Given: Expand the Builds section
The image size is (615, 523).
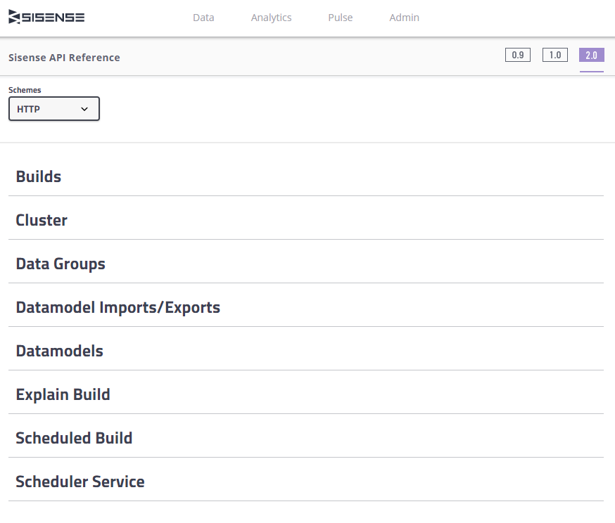Looking at the screenshot, I should [x=38, y=176].
